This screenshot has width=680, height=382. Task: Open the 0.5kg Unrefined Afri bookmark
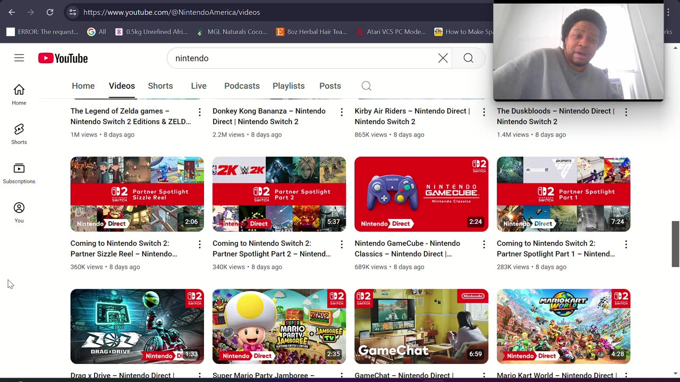151,32
